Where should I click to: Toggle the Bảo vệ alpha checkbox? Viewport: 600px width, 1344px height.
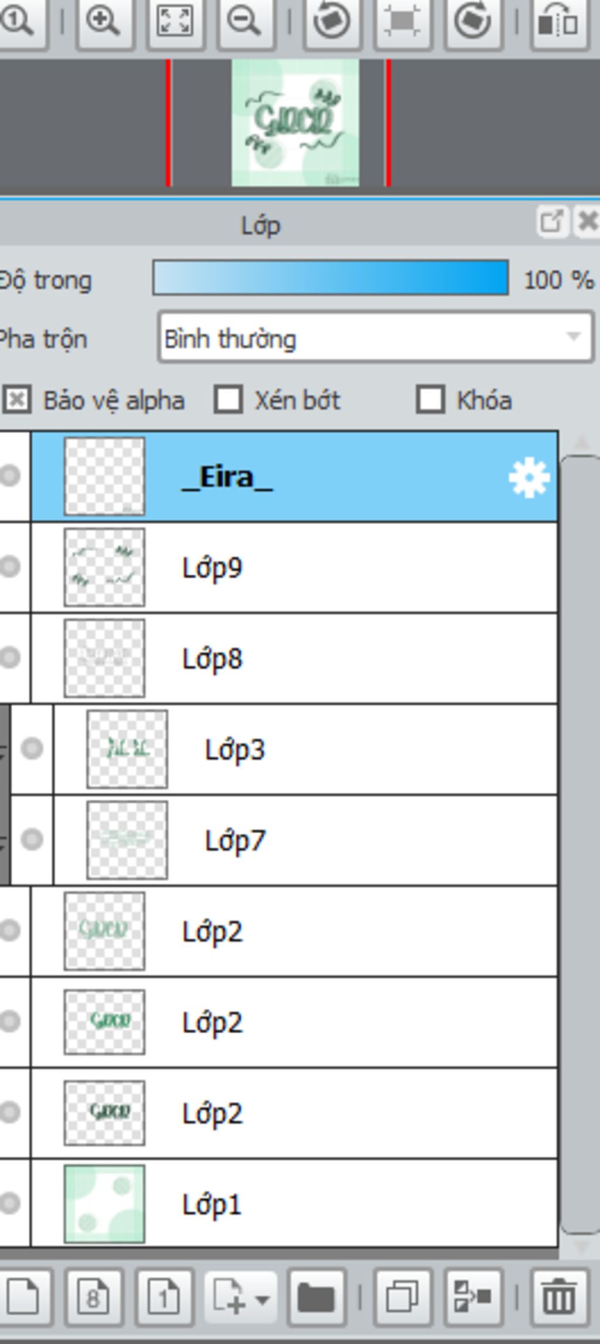[17, 401]
